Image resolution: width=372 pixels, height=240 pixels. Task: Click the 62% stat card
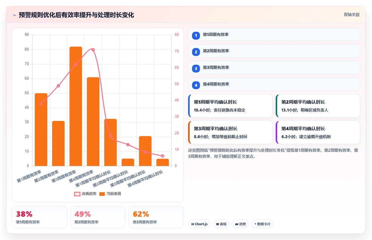(156, 217)
